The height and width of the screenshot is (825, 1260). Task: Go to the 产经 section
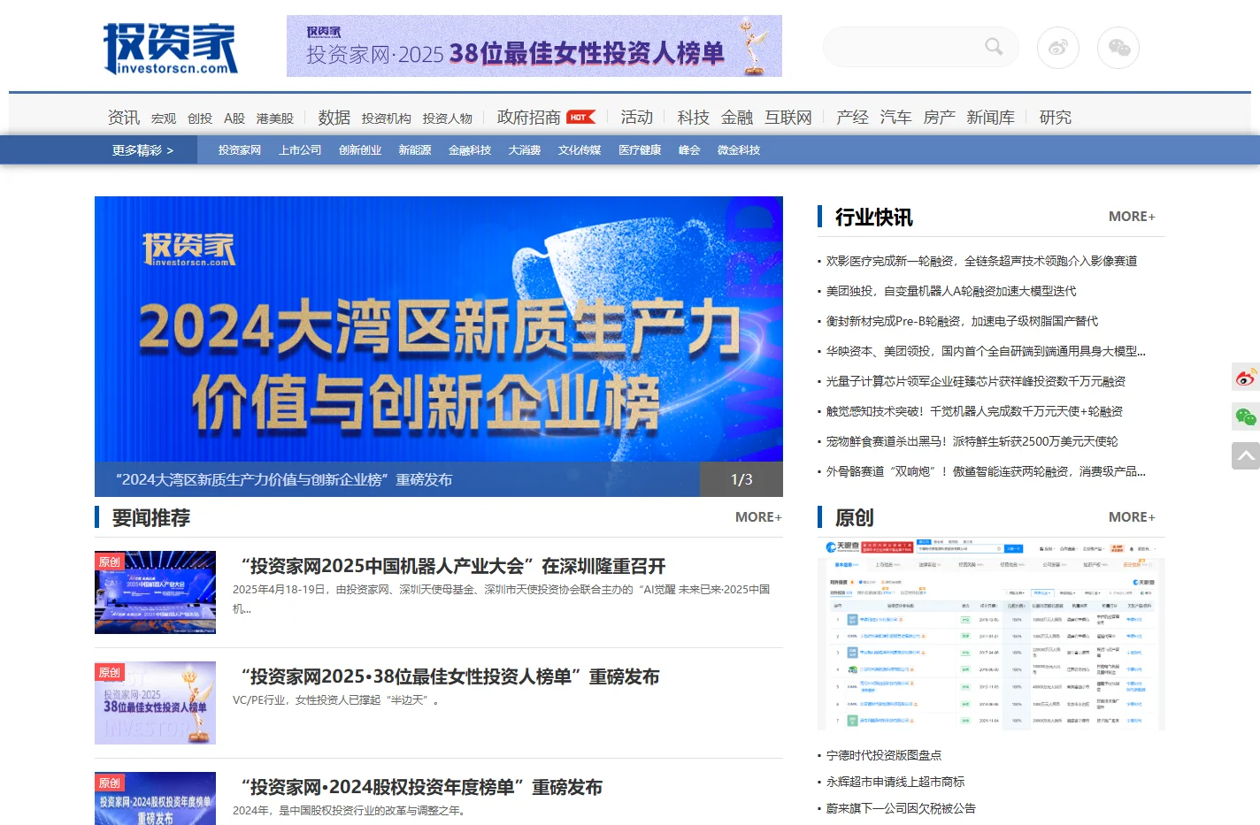(x=853, y=118)
